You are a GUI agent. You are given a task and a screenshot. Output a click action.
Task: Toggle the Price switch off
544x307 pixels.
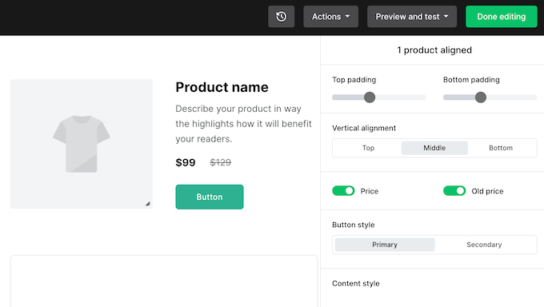coord(343,191)
